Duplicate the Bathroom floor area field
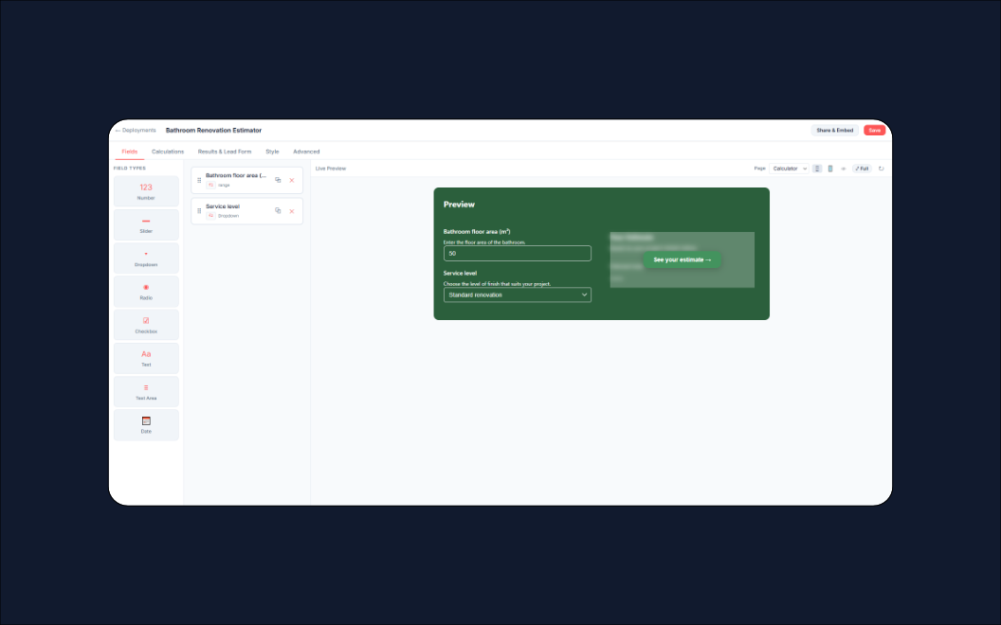This screenshot has height=625, width=1001. tap(278, 180)
